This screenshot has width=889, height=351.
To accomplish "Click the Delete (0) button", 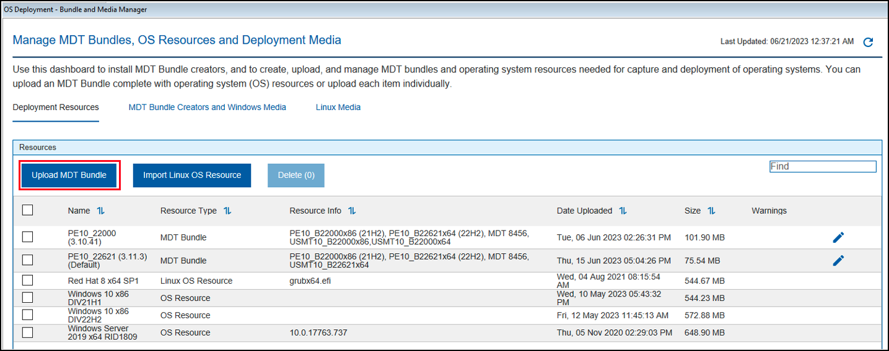I will [296, 175].
